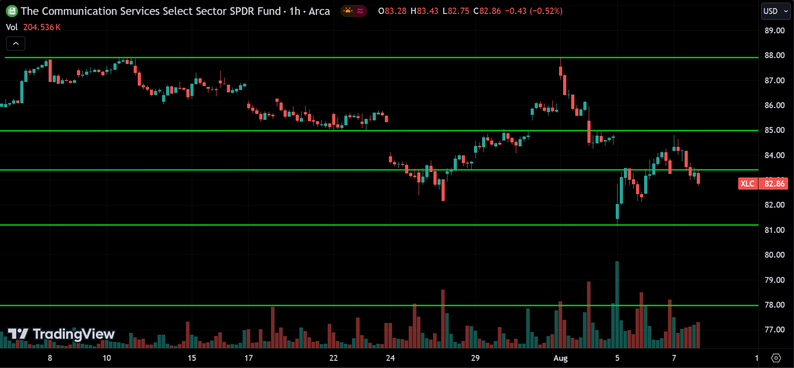794x368 pixels.
Task: Click the -0.43 (-0.52%) change value
Action: (x=534, y=11)
